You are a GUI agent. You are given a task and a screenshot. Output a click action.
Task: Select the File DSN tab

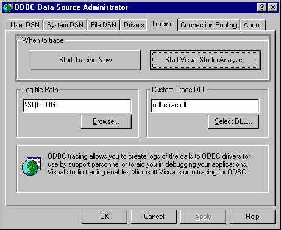pos(104,25)
